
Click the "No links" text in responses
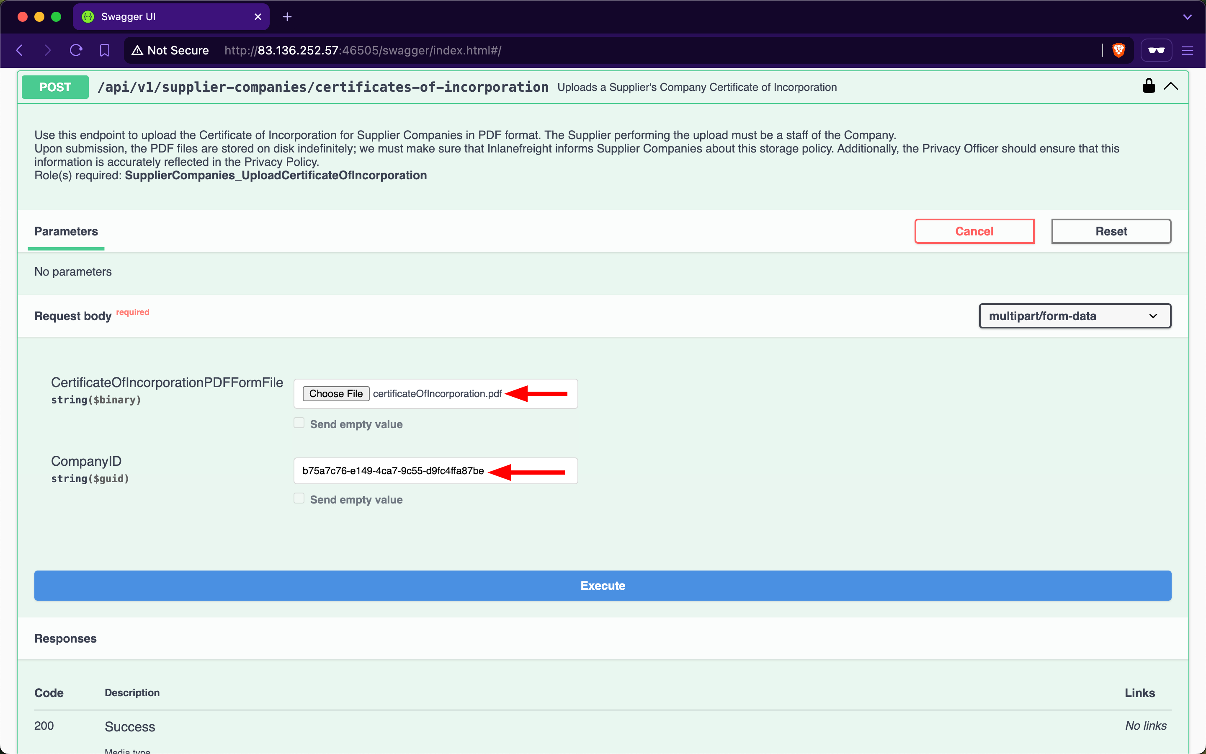click(1146, 726)
